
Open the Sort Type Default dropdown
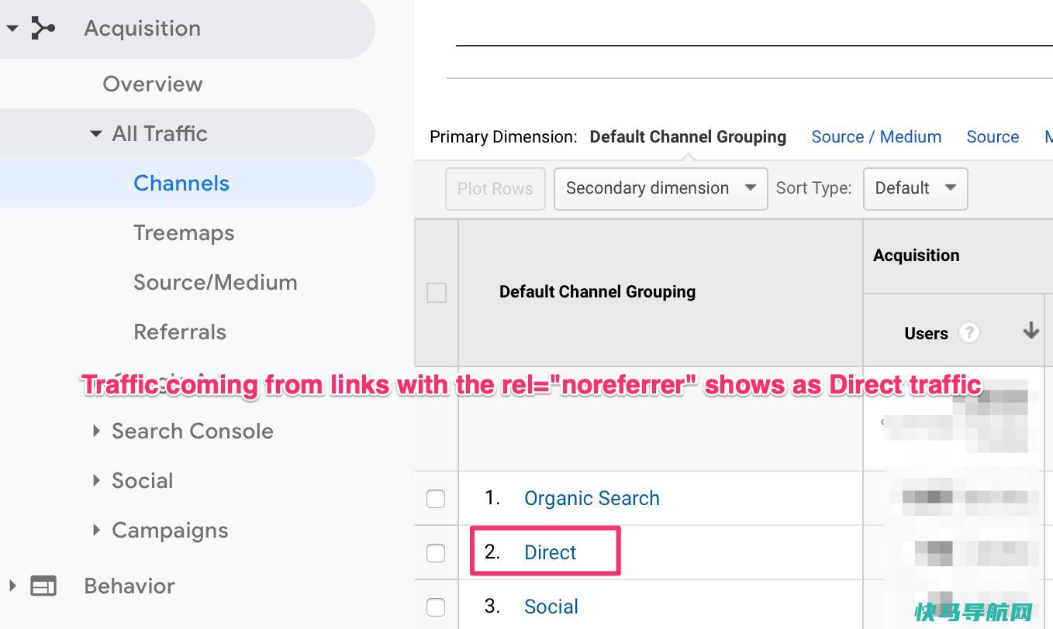click(x=915, y=188)
